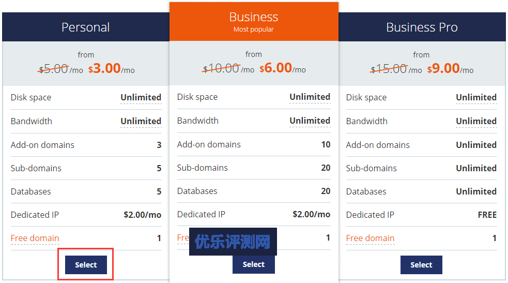The height and width of the screenshot is (283, 508).
Task: Click the blue Chinese watermark banner
Action: (x=233, y=242)
